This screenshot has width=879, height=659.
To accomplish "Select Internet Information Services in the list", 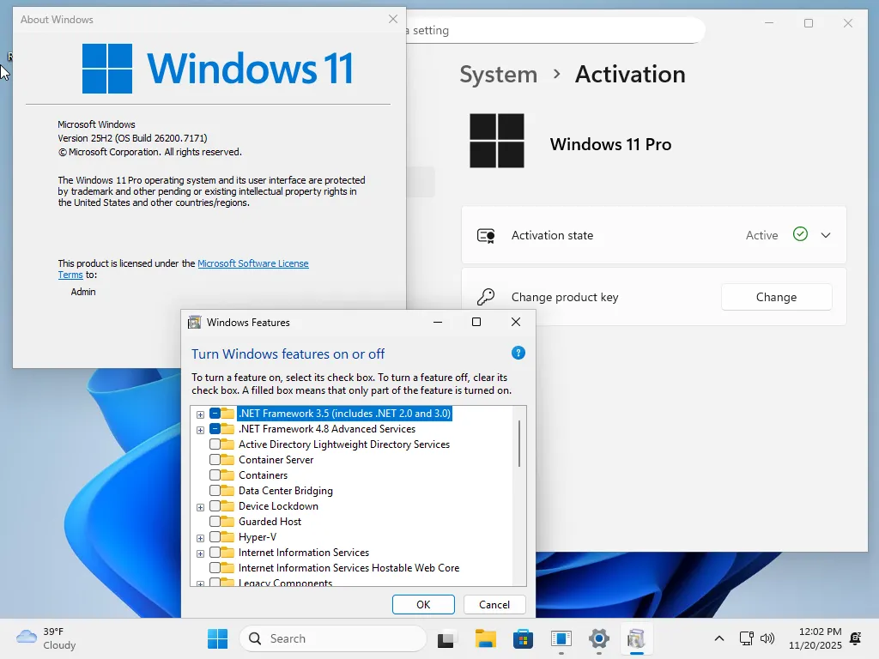I will pyautogui.click(x=303, y=553).
